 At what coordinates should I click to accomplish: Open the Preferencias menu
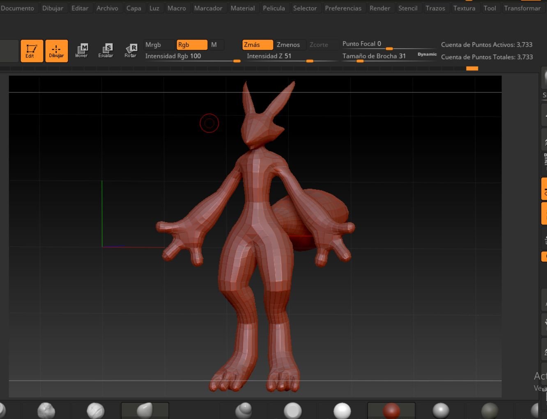pyautogui.click(x=343, y=8)
